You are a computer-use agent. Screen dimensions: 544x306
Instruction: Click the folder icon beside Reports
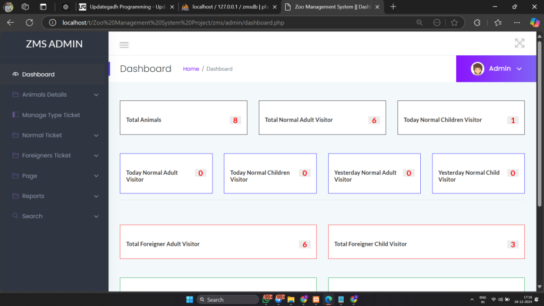[15, 195]
